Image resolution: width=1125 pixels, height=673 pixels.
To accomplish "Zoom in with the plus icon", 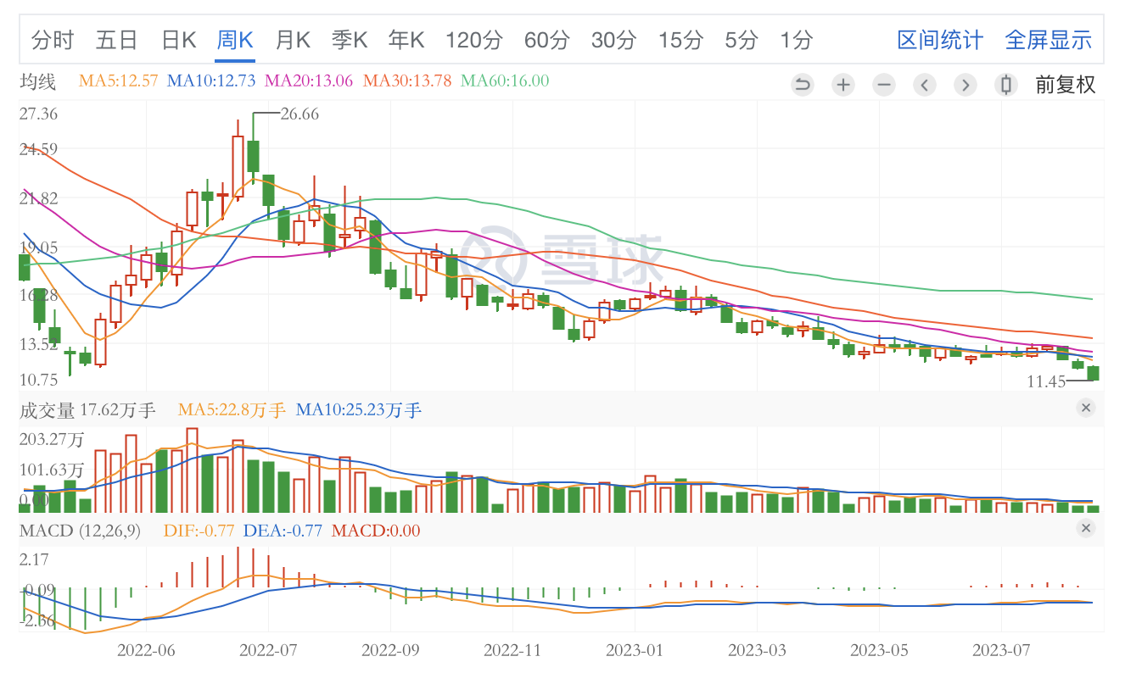I will 842,84.
